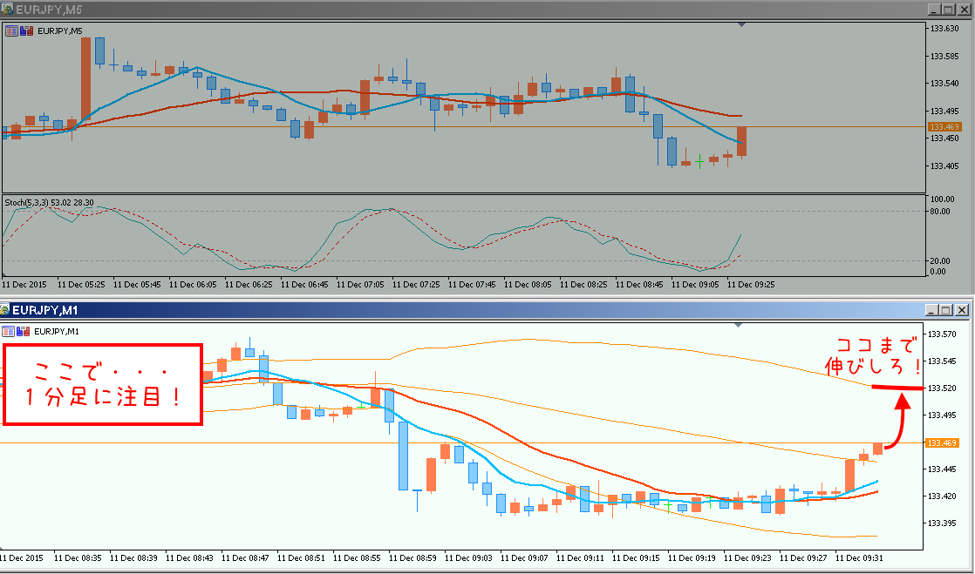Viewport: 975px width, 574px height.
Task: Activate the EURJPY,M5 window title bar
Action: click(436, 8)
